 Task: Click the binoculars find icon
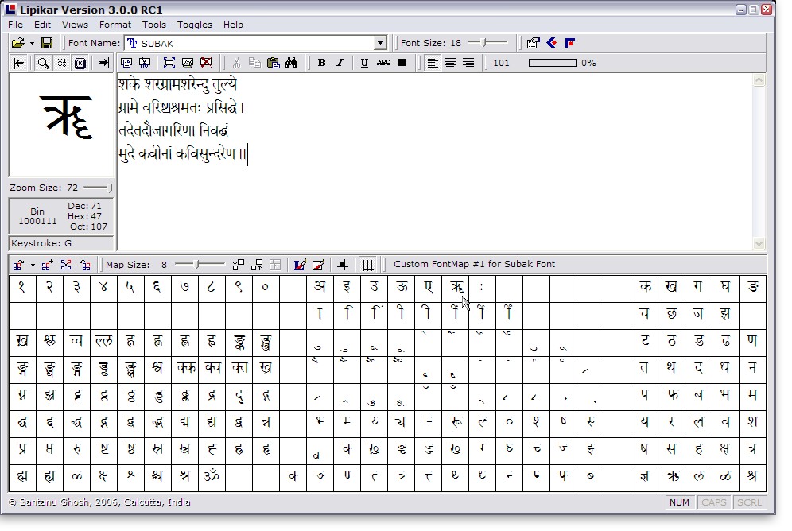pos(292,63)
